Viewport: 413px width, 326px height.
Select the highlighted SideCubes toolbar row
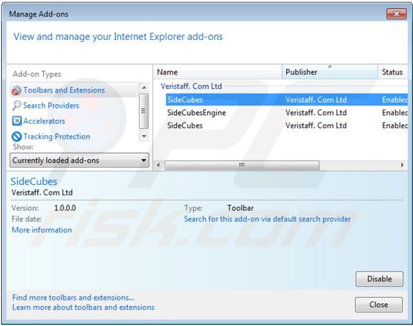pyautogui.click(x=286, y=100)
